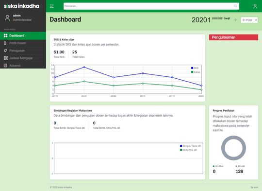Click the Absensi list icon
This screenshot has height=191, width=262.
(5, 66)
